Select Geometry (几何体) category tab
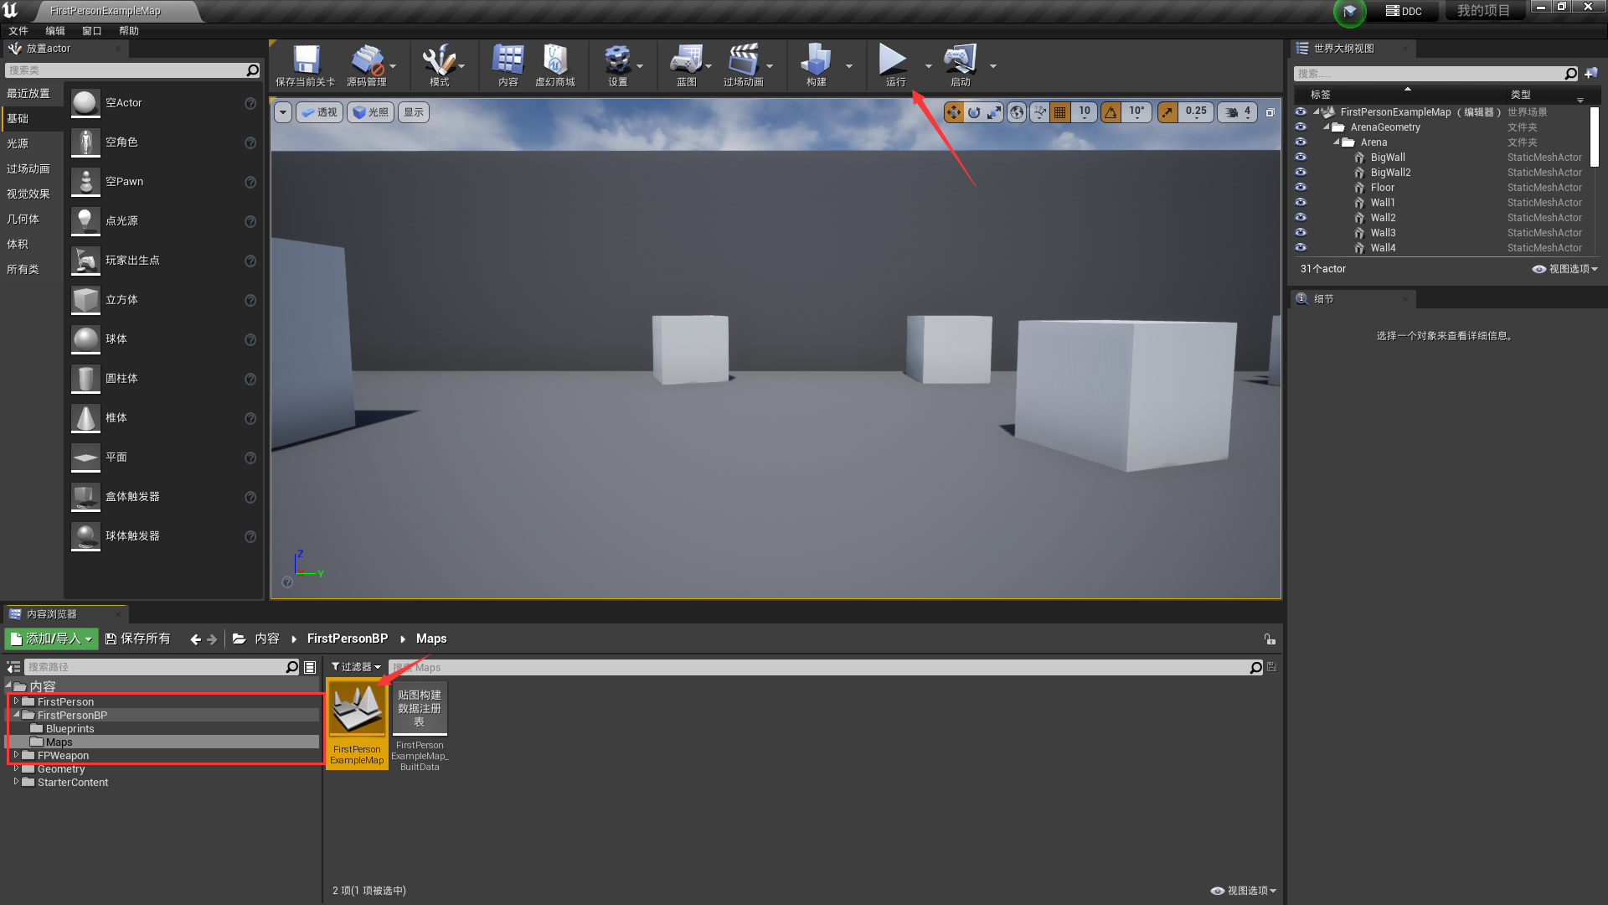The image size is (1608, 905). pos(32,220)
